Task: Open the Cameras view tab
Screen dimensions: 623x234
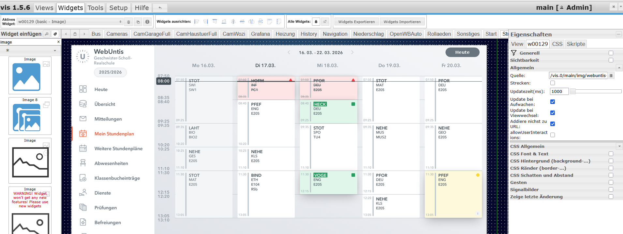Action: click(x=117, y=34)
